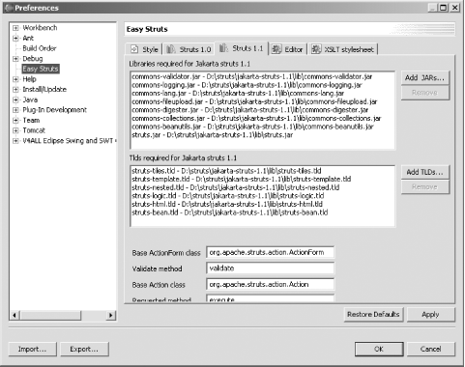The image size is (465, 367).
Task: Select the struts-logic.tld entry
Action: [228, 196]
